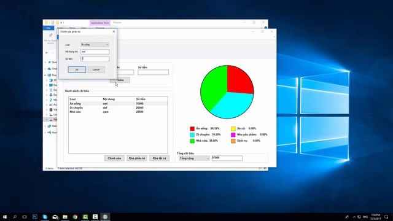Open the Mail app from the taskbar
The height and width of the screenshot is (221, 393).
(x=55, y=217)
